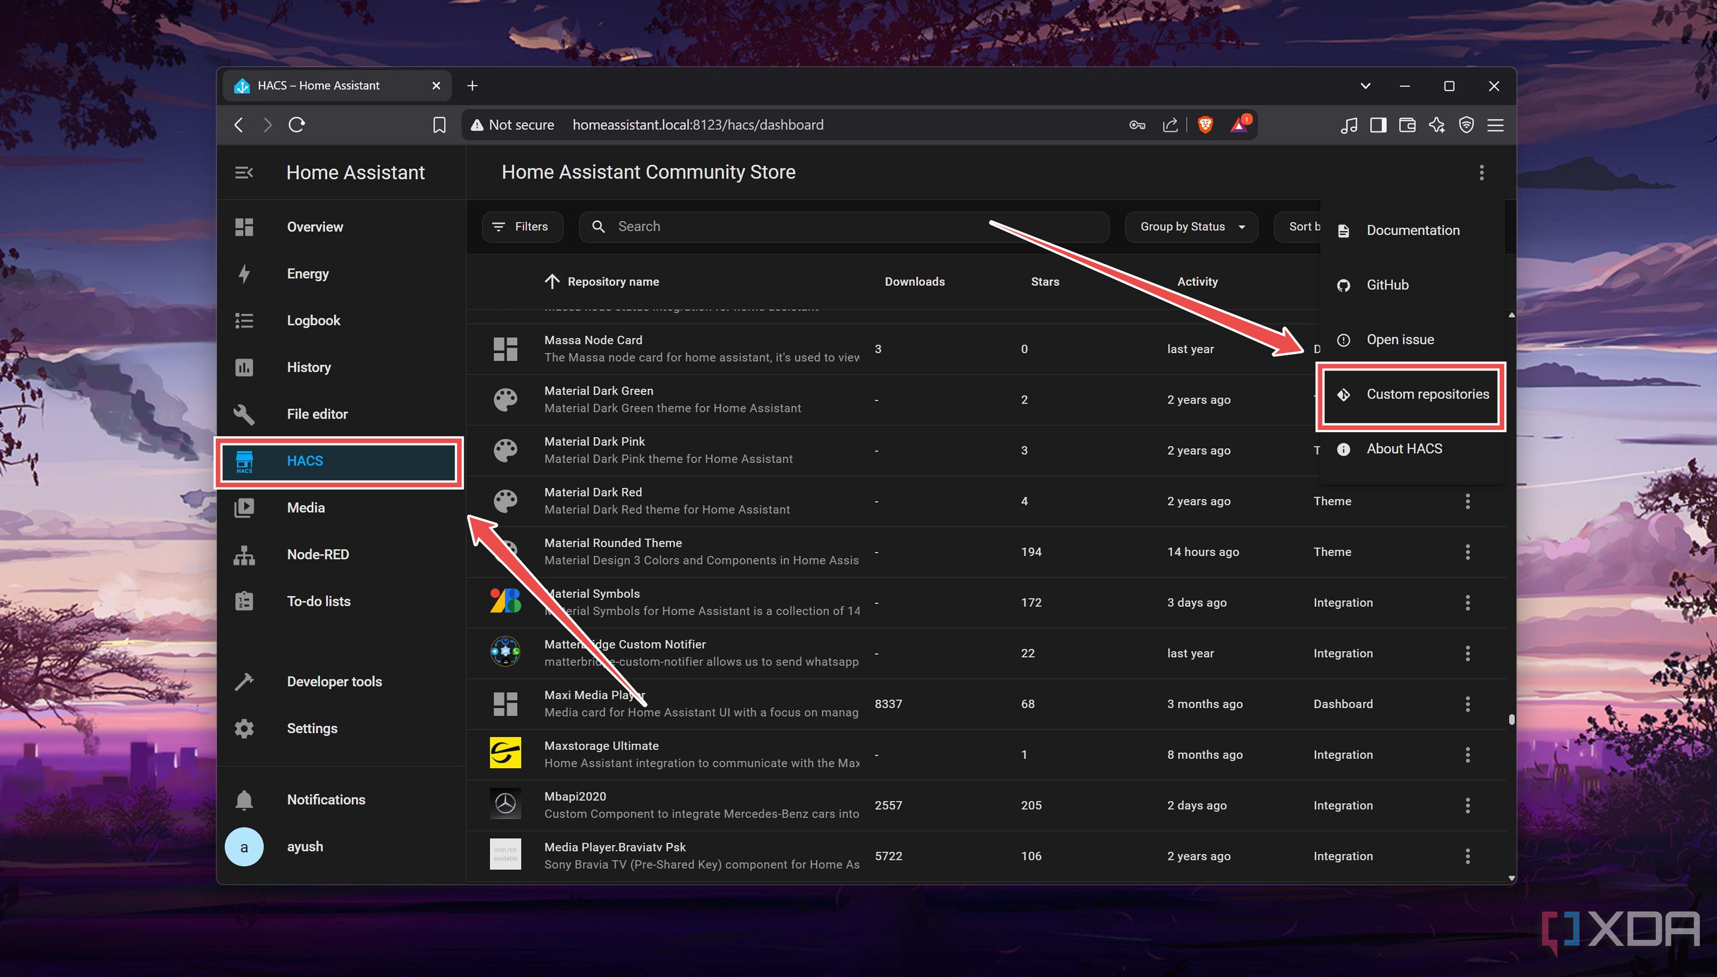
Task: Open the Energy sidebar item
Action: (307, 274)
